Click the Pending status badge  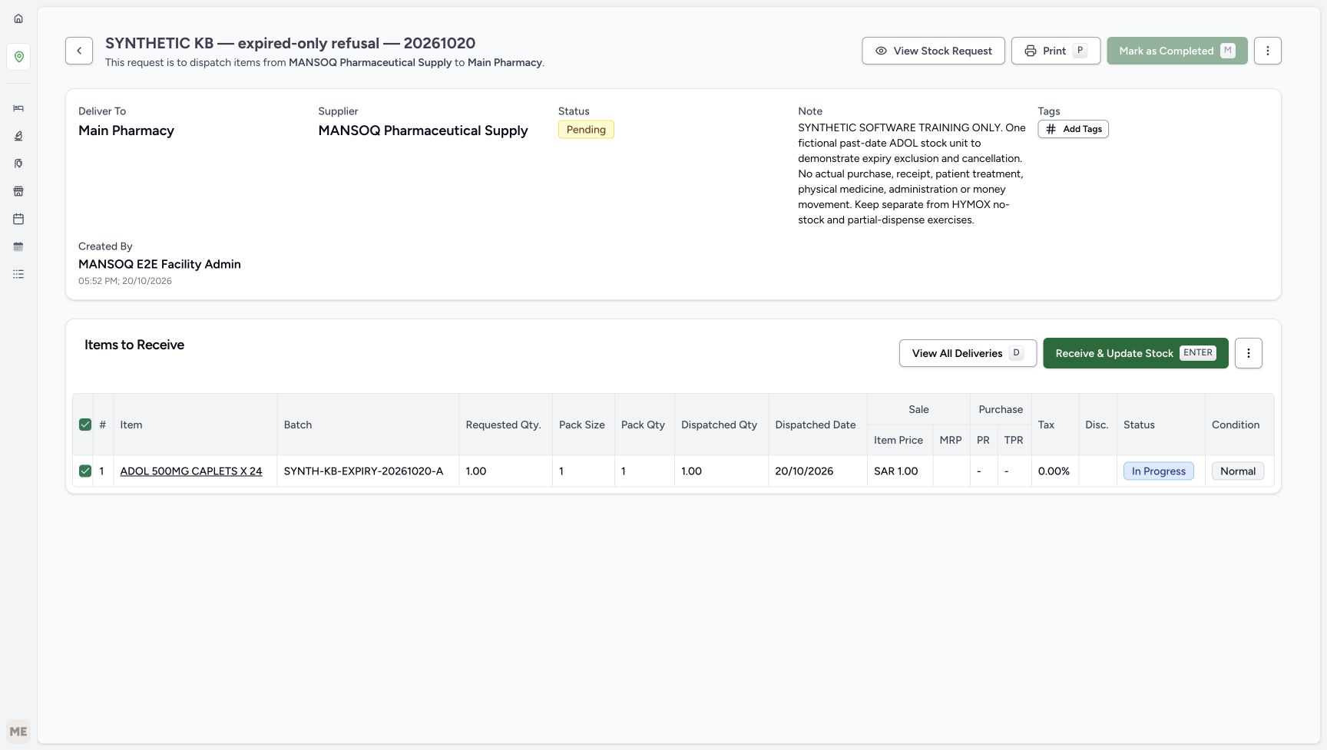(x=586, y=130)
